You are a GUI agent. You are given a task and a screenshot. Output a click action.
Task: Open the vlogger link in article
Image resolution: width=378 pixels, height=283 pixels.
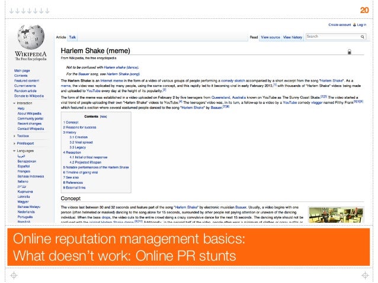tap(316, 103)
